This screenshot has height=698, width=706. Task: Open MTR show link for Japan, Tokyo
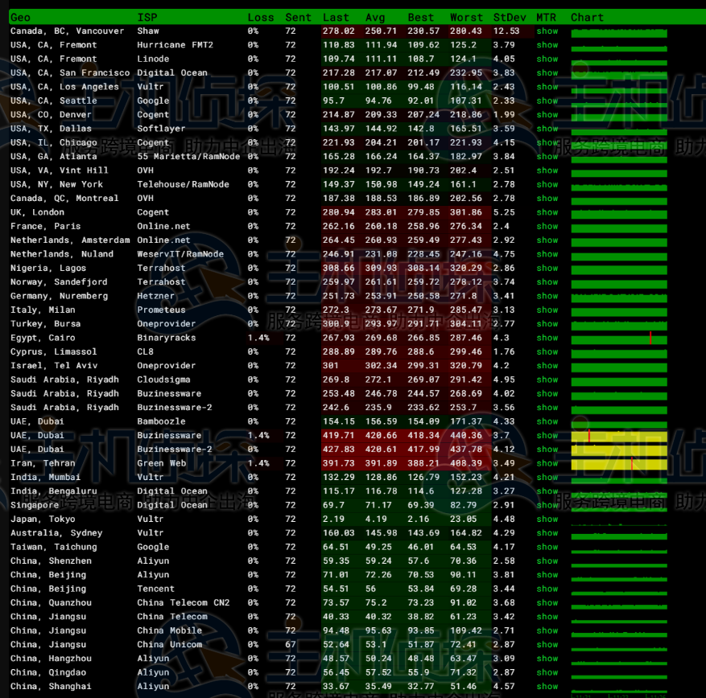tap(547, 519)
